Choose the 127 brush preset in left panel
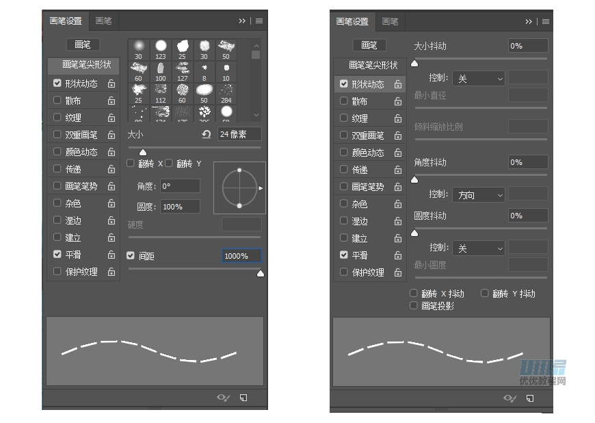The height and width of the screenshot is (423, 595). pos(183,72)
